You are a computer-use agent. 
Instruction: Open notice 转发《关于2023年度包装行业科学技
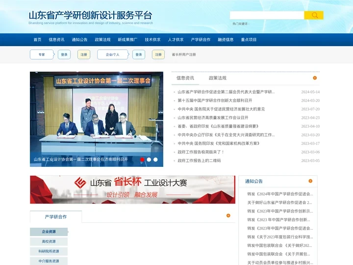tap(280, 237)
